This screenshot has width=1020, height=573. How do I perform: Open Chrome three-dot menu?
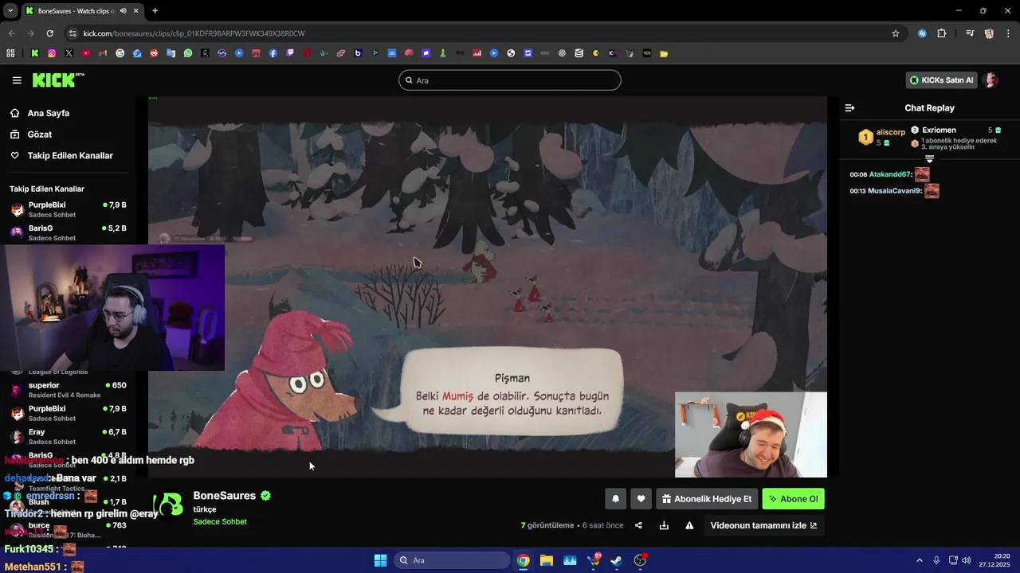[1007, 33]
